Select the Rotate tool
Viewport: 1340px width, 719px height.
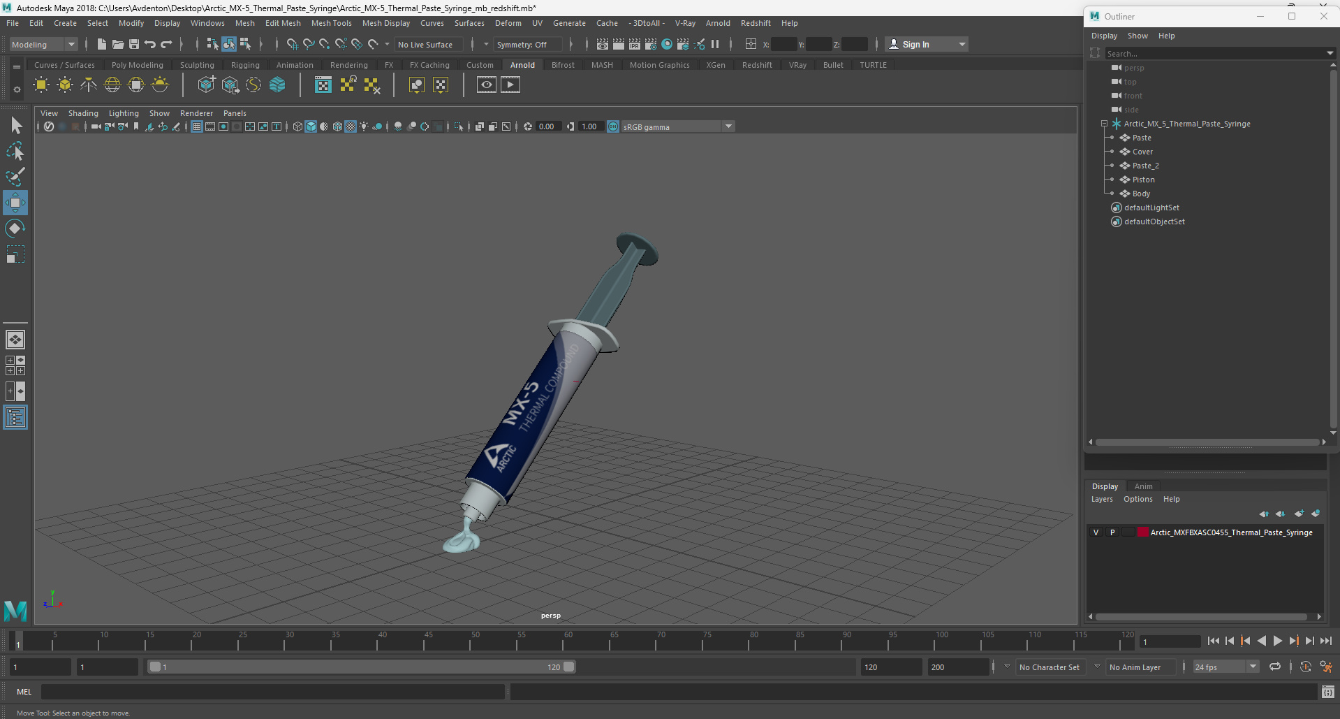tap(15, 228)
